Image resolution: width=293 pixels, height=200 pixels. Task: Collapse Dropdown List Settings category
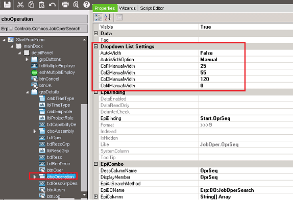coord(96,46)
